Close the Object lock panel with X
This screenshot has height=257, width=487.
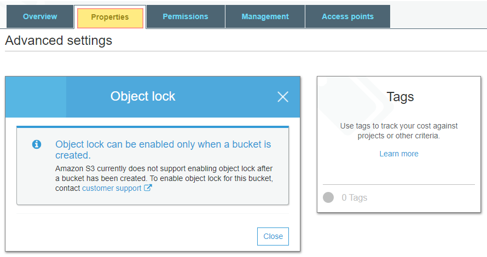coord(283,97)
